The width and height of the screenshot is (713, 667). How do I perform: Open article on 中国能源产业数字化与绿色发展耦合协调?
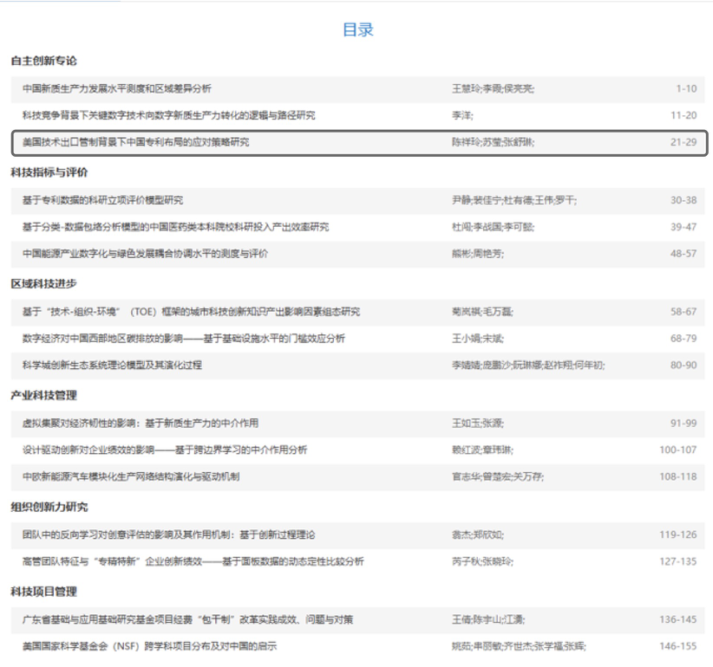pyautogui.click(x=145, y=254)
